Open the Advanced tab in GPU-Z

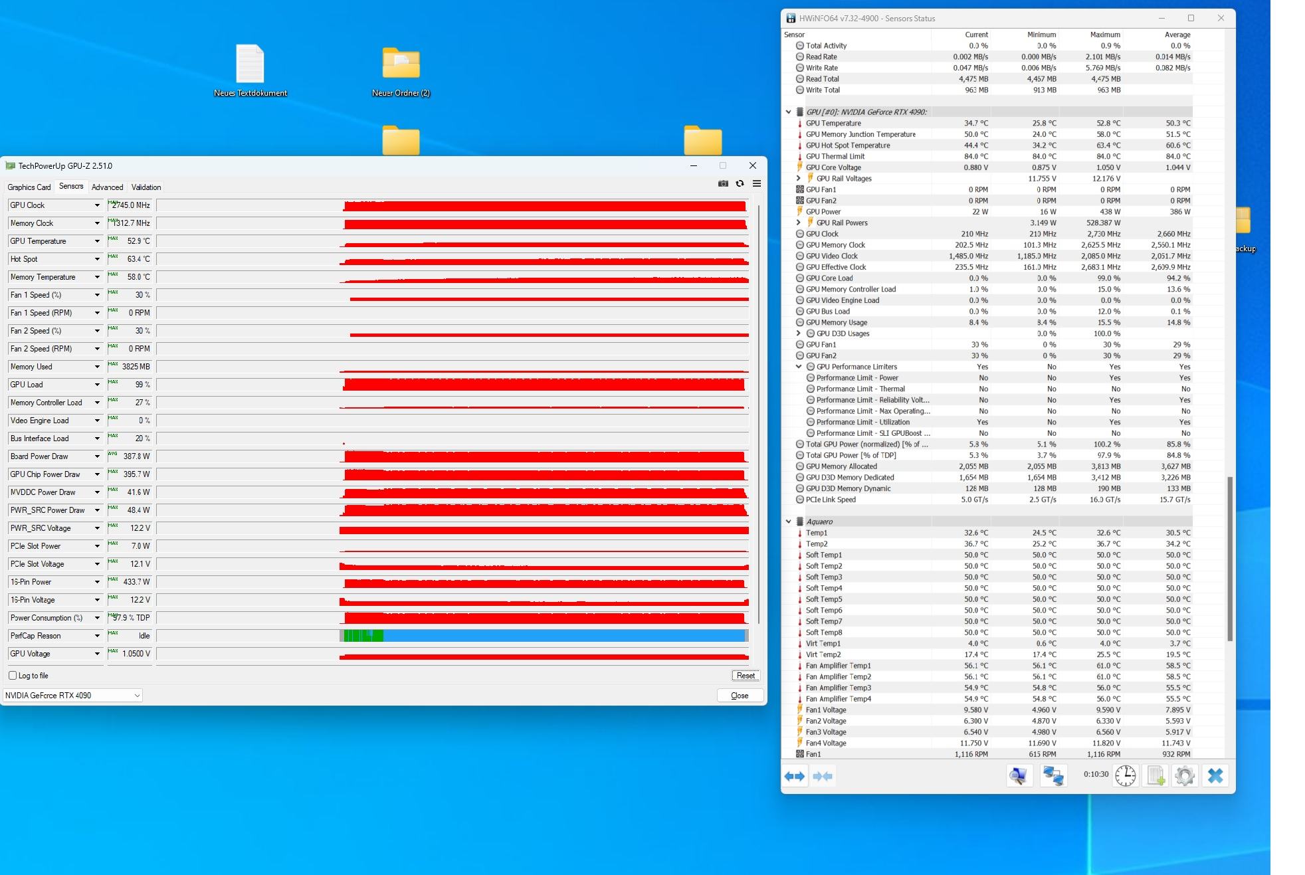[107, 187]
